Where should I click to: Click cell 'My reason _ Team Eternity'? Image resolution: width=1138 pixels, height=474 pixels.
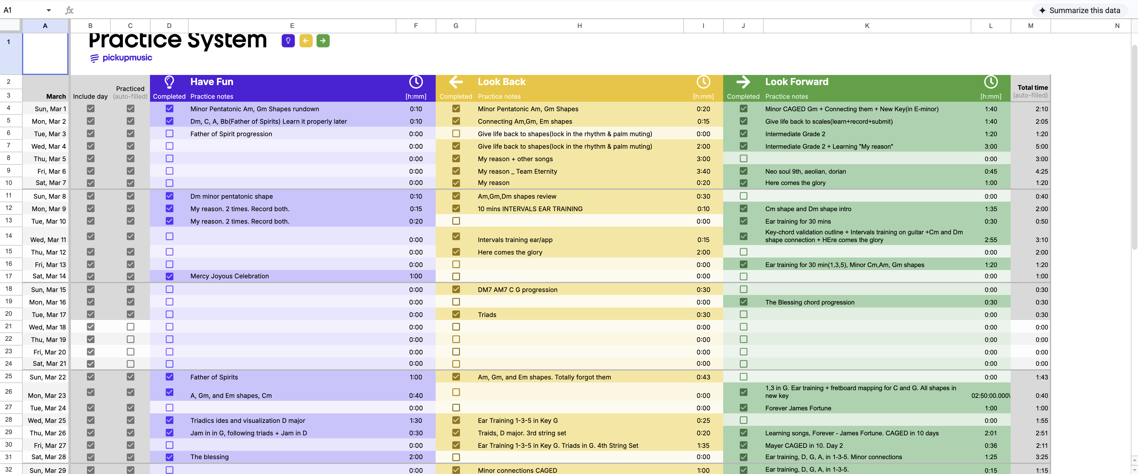point(579,171)
